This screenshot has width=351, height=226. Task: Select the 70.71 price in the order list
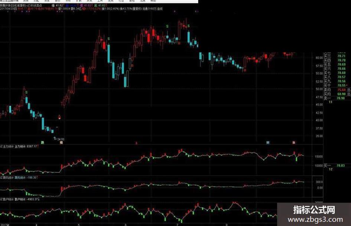pos(341,56)
